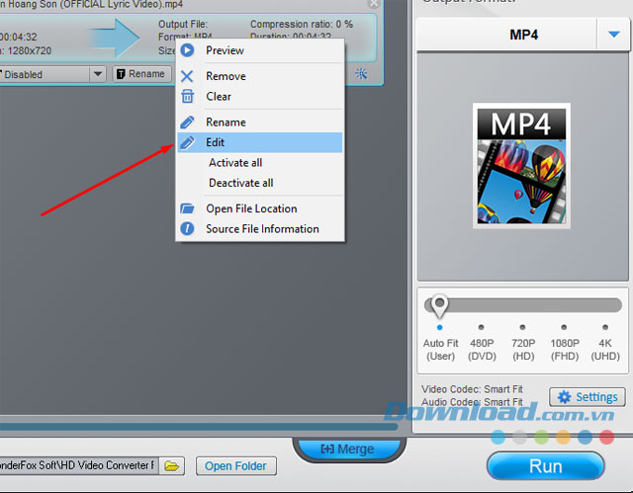Screen dimensions: 633x493
Task: Click the Edit pencil icon in the menu
Action: point(187,142)
